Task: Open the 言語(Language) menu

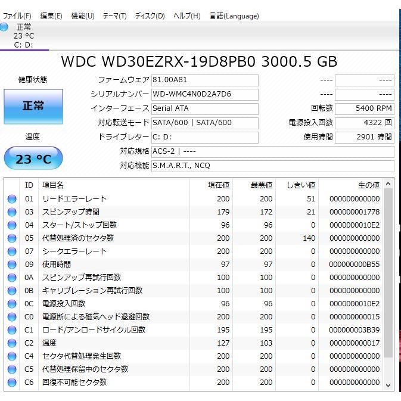Action: (x=234, y=16)
